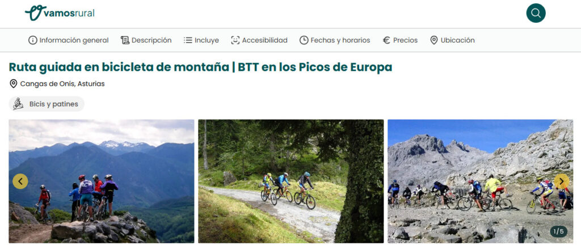This screenshot has height=249, width=581.
Task: Open the forest trail cyclists photo
Action: [x=291, y=181]
